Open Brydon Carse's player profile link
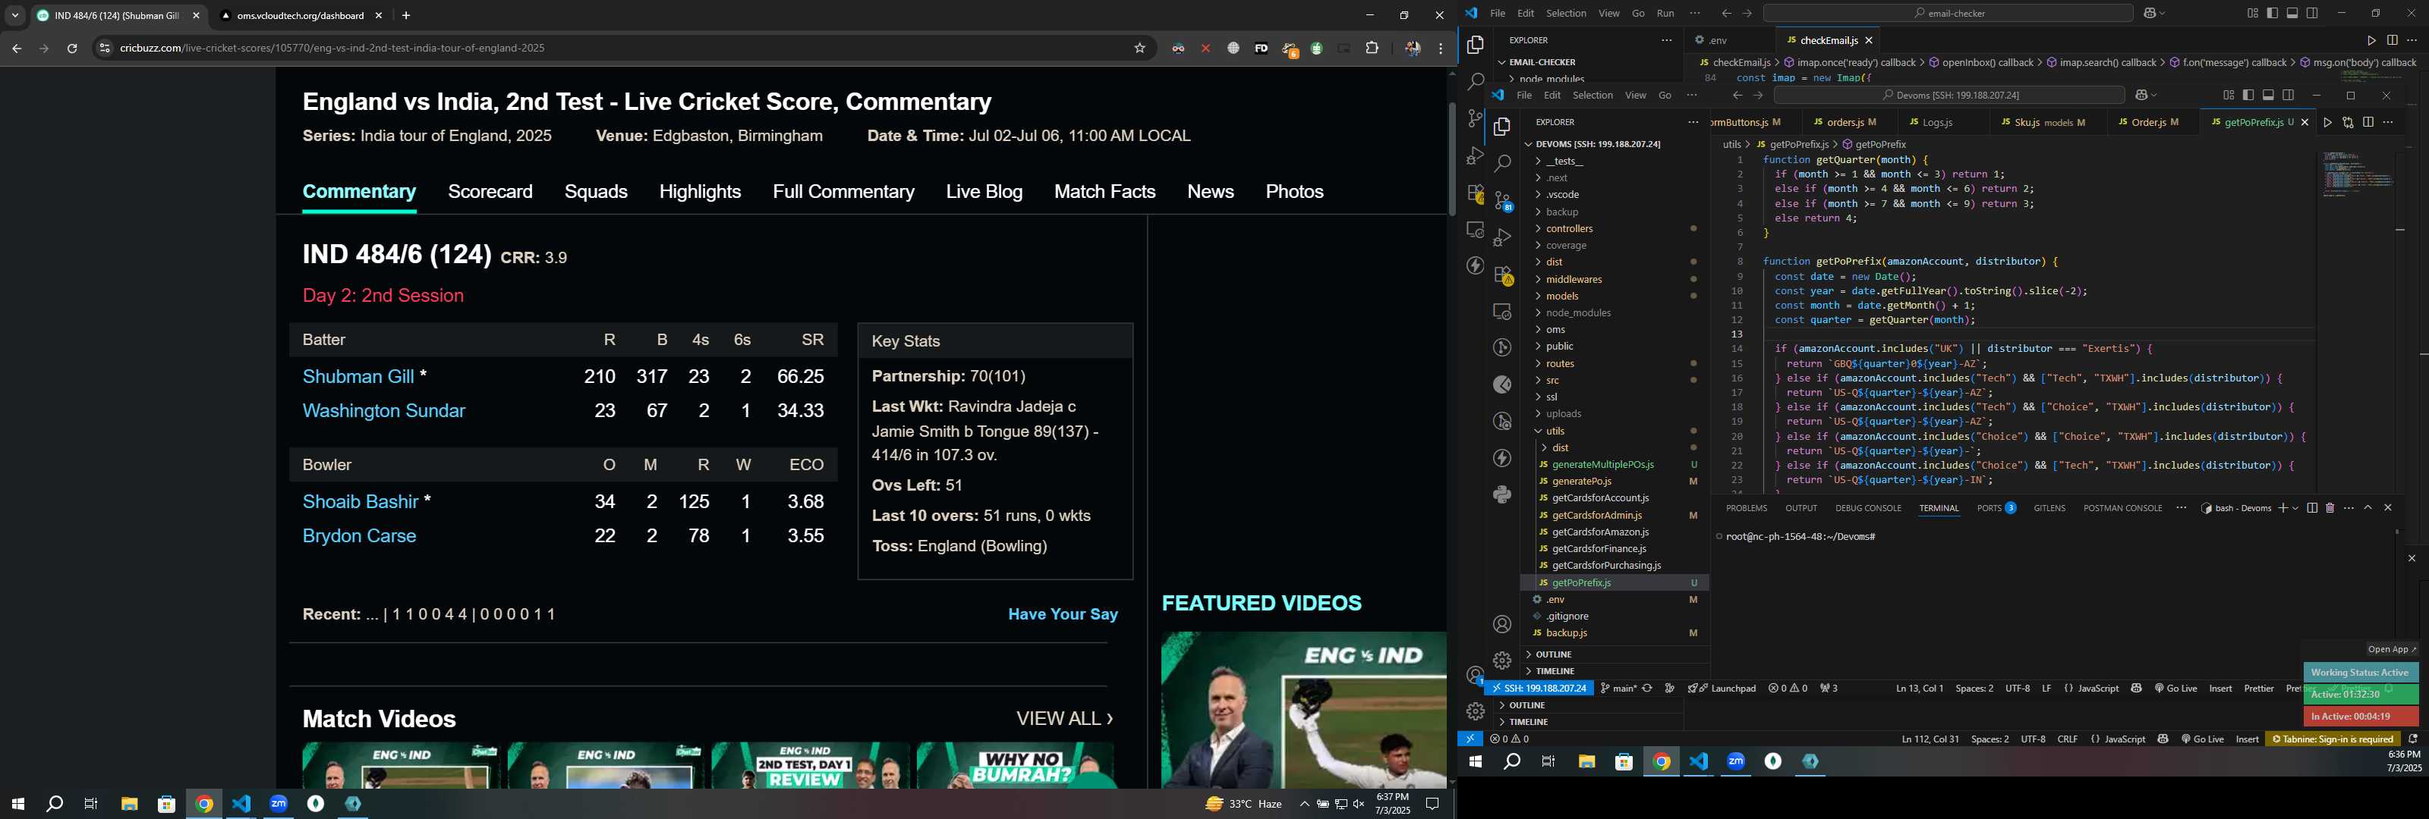 point(359,535)
